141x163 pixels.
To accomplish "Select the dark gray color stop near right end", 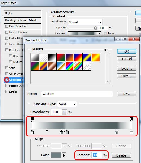I will pos(116,132).
